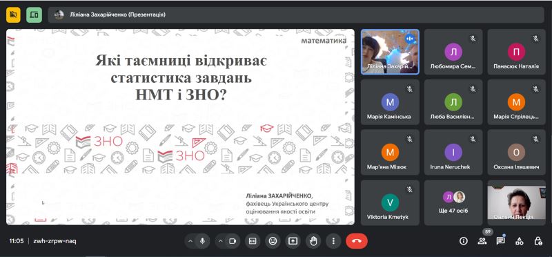The image size is (552, 257).
Task: Click the presented slide area
Action: tap(180, 127)
